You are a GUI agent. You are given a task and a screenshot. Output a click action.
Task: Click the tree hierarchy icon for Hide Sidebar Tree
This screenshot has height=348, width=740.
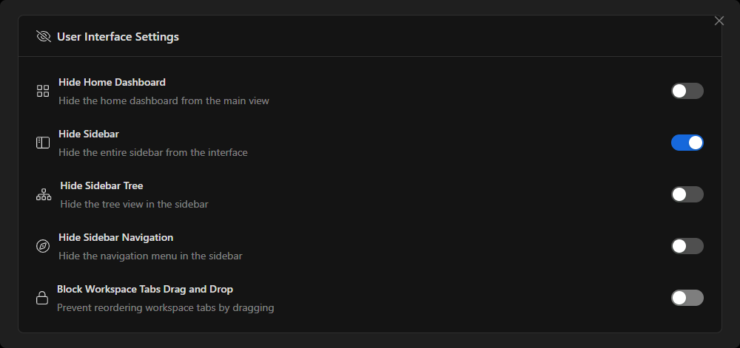point(44,194)
